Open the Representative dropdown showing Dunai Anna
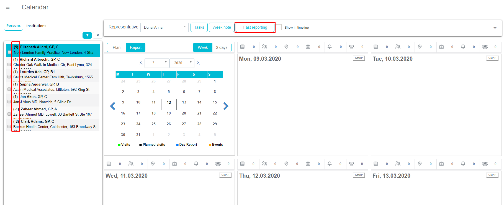Image resolution: width=504 pixels, height=205 pixels. [x=164, y=27]
